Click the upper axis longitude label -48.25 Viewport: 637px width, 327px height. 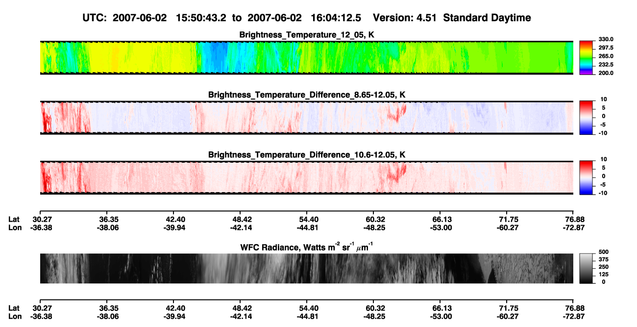pyautogui.click(x=374, y=227)
